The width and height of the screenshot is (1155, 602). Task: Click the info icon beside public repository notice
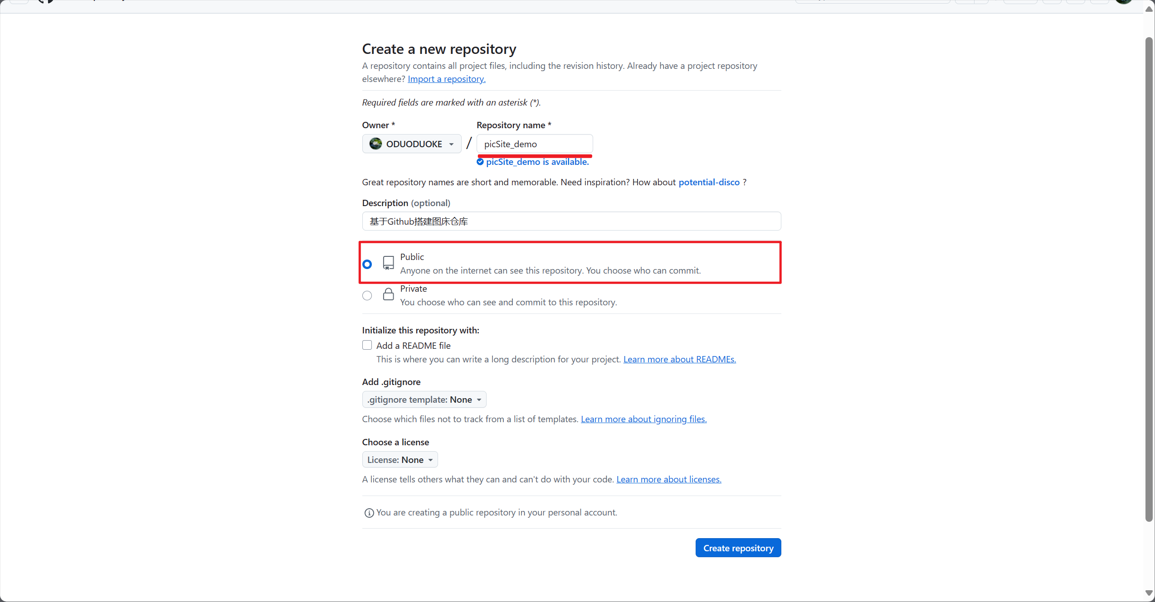tap(369, 513)
